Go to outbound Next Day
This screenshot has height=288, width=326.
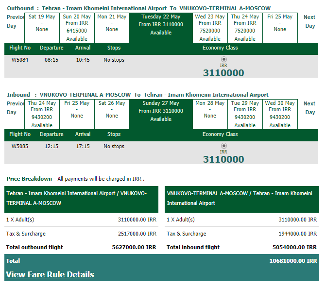pyautogui.click(x=309, y=21)
